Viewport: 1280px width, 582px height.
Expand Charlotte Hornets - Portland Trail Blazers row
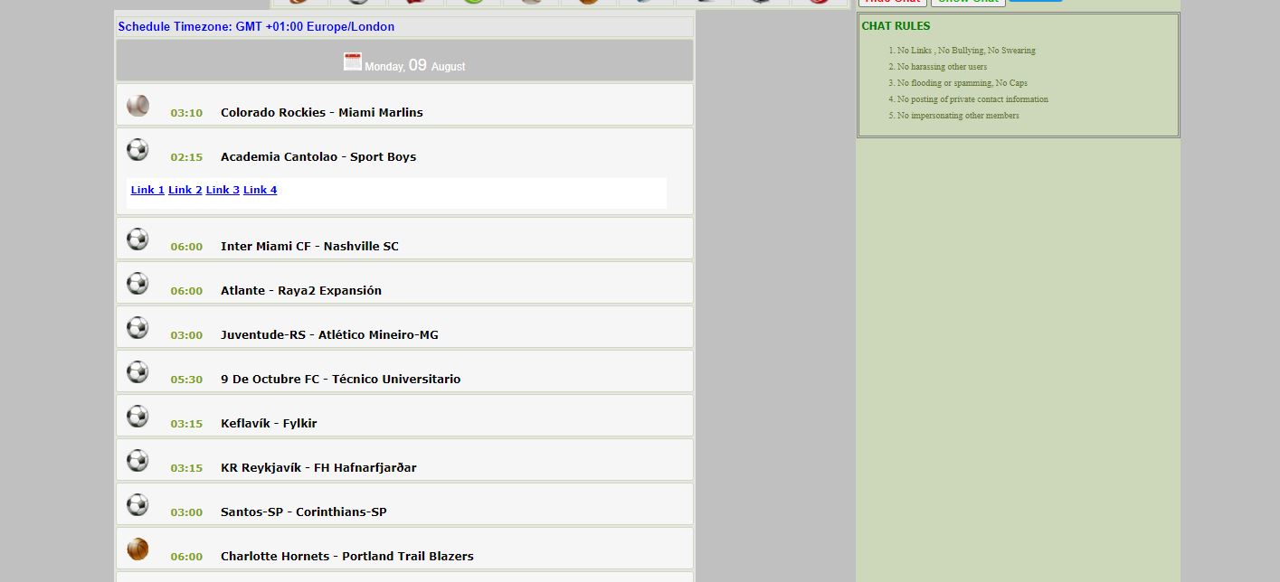click(404, 549)
